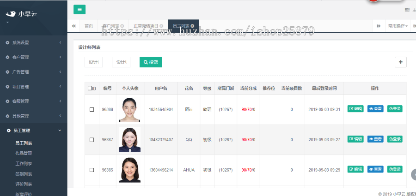Viewport: 416px width, 196px height.
Task: Click login time 2019-09-03 09:27
Action: (324, 140)
